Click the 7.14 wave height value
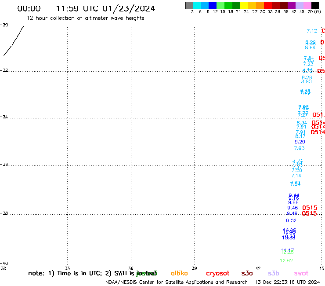The image size is (325, 286). (296, 176)
